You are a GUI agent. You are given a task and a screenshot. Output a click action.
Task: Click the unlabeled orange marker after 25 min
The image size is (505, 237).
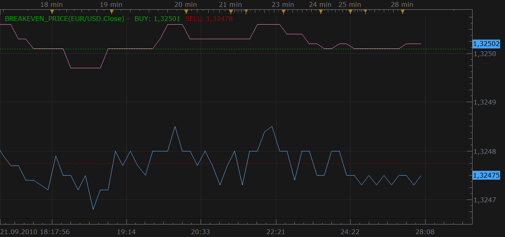pos(365,12)
